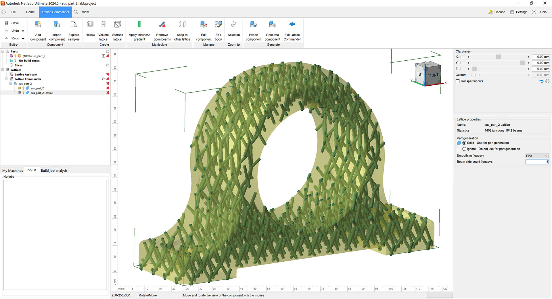The height and width of the screenshot is (299, 552).
Task: Open the Smoothing (legacy) dropdown
Action: 537,156
